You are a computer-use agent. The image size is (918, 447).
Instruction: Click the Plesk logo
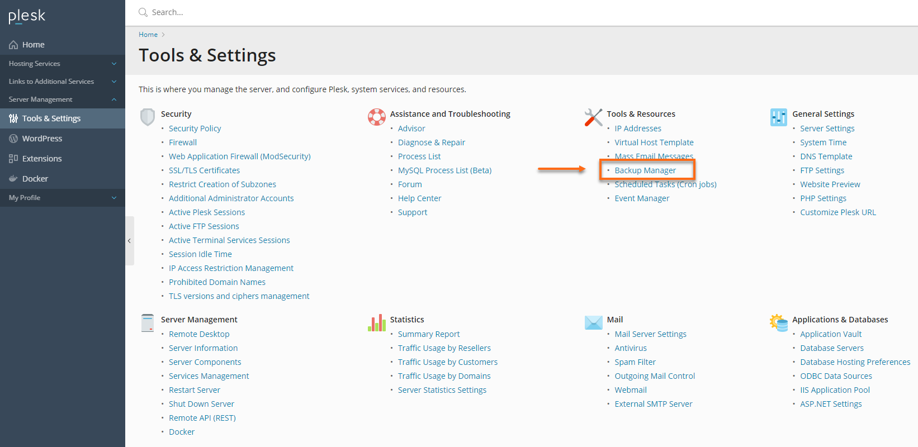pyautogui.click(x=27, y=16)
